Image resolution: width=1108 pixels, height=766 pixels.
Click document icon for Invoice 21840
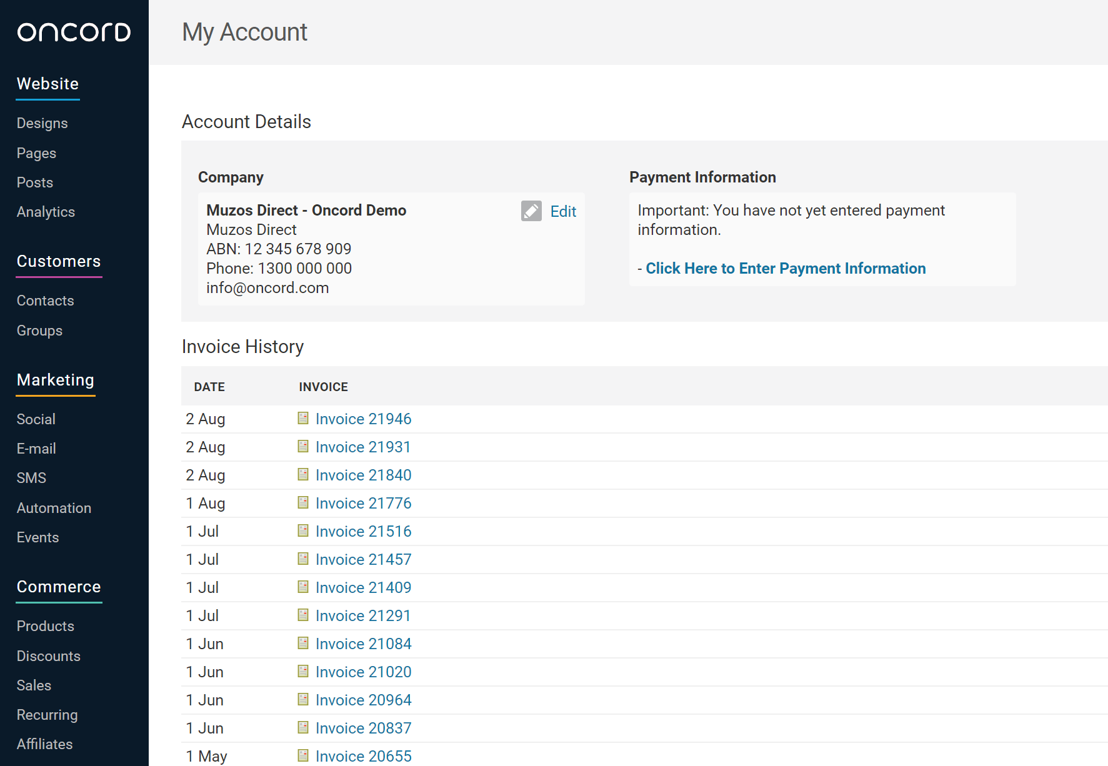[x=303, y=474]
